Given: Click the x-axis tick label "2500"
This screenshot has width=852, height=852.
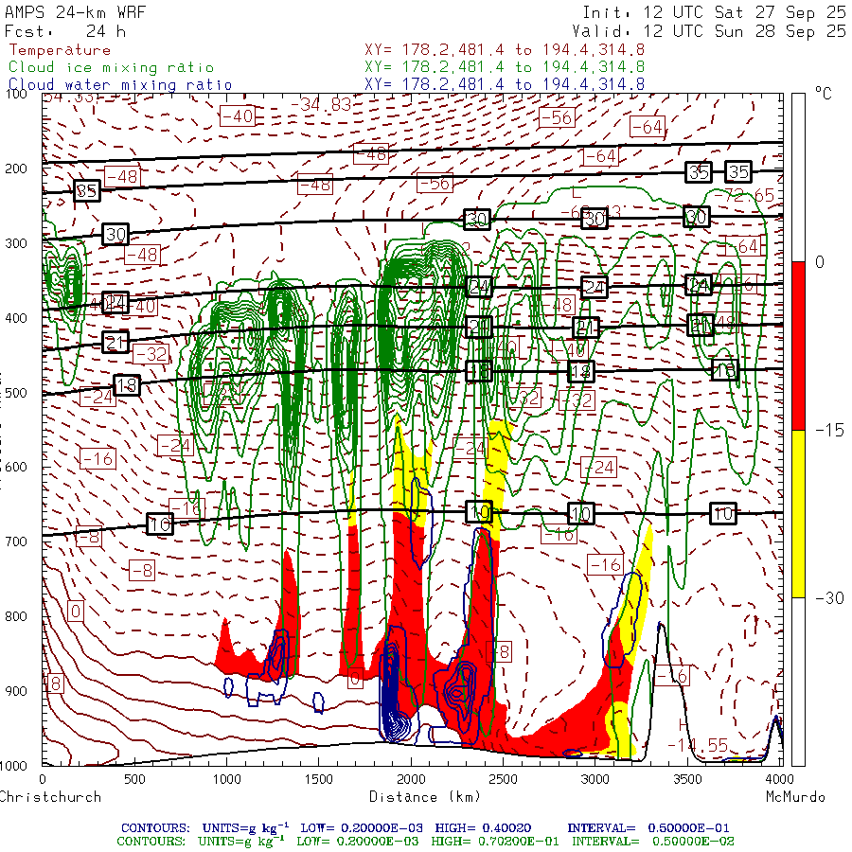Looking at the screenshot, I should click(x=503, y=779).
